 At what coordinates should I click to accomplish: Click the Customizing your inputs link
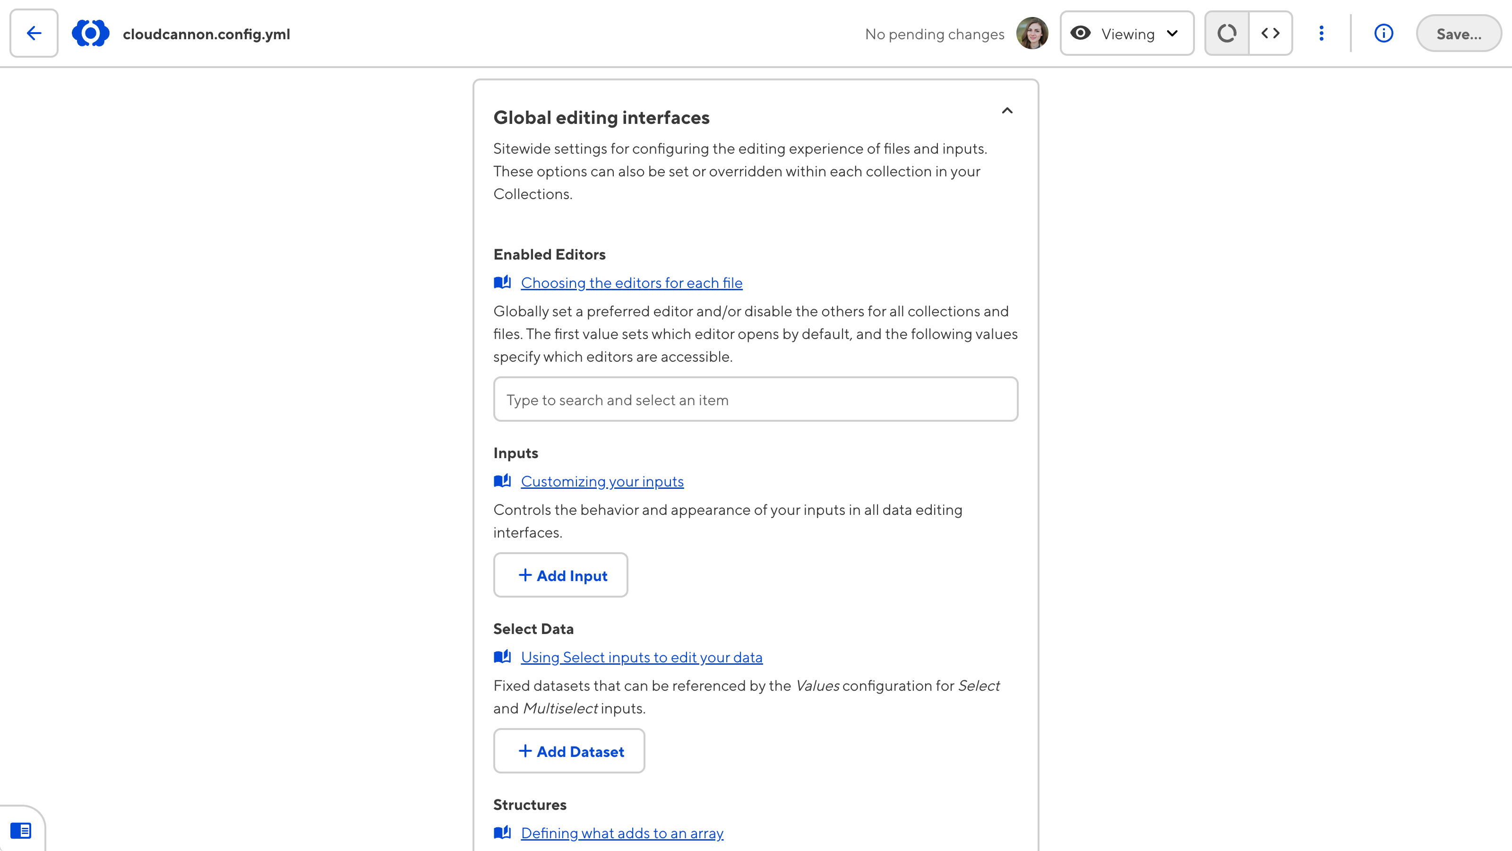602,480
